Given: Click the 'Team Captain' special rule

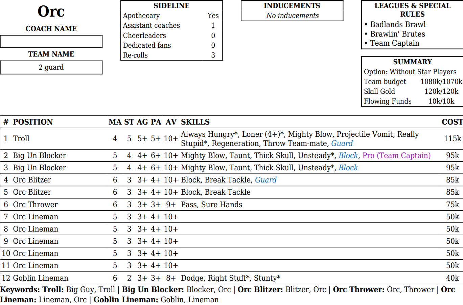Looking at the screenshot, I should (395, 43).
